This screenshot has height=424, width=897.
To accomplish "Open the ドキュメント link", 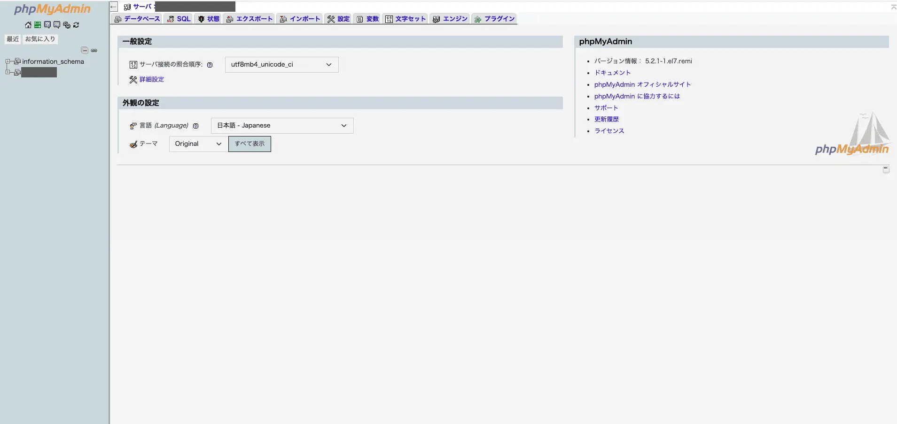I will coord(612,73).
